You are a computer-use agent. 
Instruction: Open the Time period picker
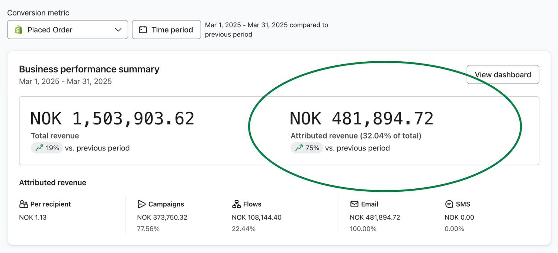(167, 30)
